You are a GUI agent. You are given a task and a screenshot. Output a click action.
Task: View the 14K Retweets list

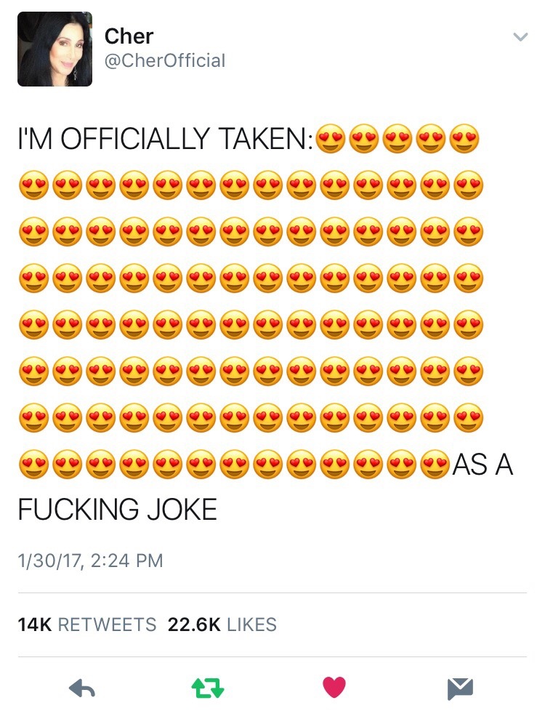coord(87,624)
